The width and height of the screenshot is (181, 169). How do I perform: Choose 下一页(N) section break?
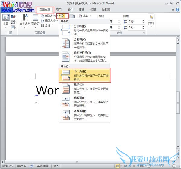click(x=84, y=75)
